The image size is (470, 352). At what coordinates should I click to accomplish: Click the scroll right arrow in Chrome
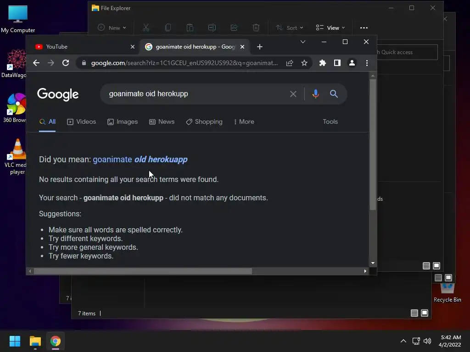[365, 271]
